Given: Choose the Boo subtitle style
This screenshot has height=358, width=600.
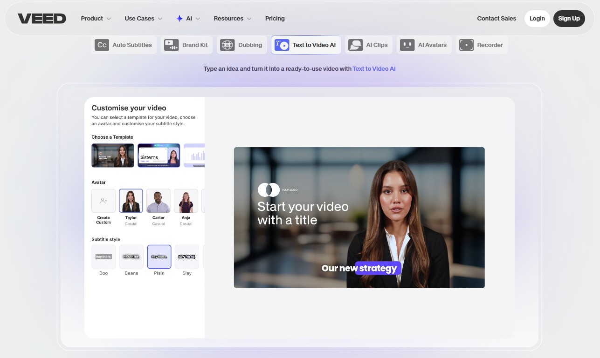Looking at the screenshot, I should coord(103,257).
